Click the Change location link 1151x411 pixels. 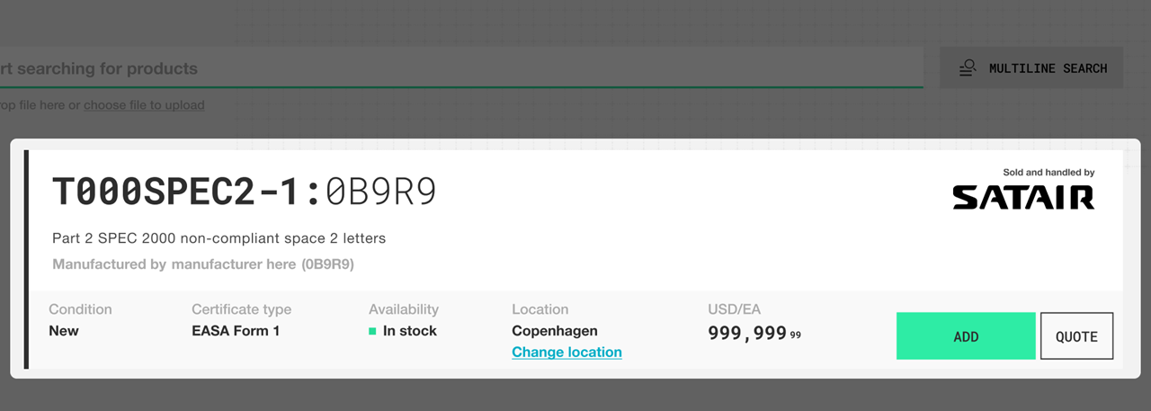coord(567,352)
